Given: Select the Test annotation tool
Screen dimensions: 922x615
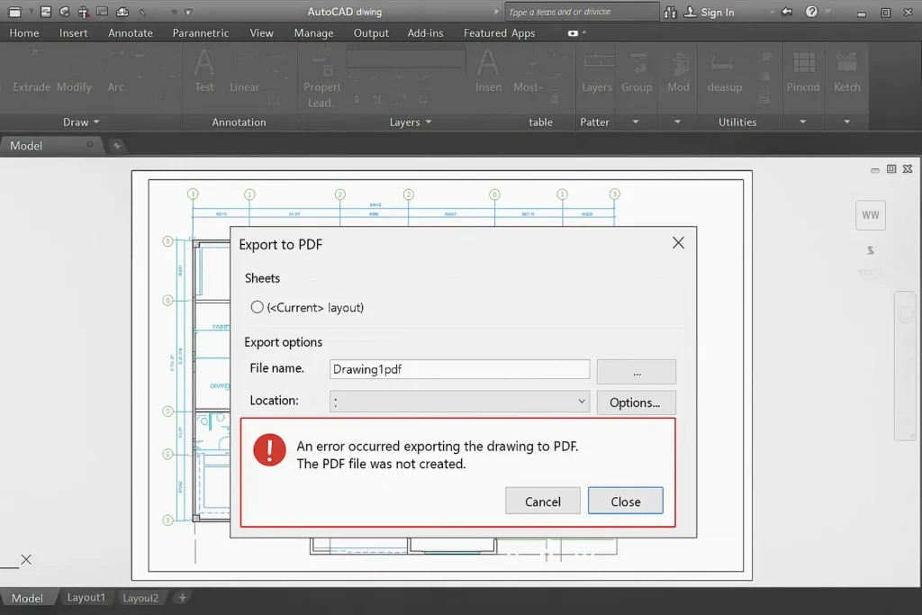Looking at the screenshot, I should [x=203, y=77].
